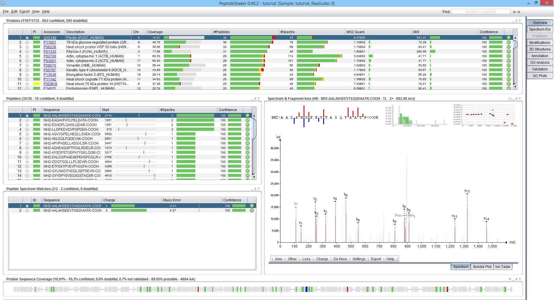Export the spectrum via the arrow icon
The width and height of the screenshot is (554, 300).
(517, 99)
